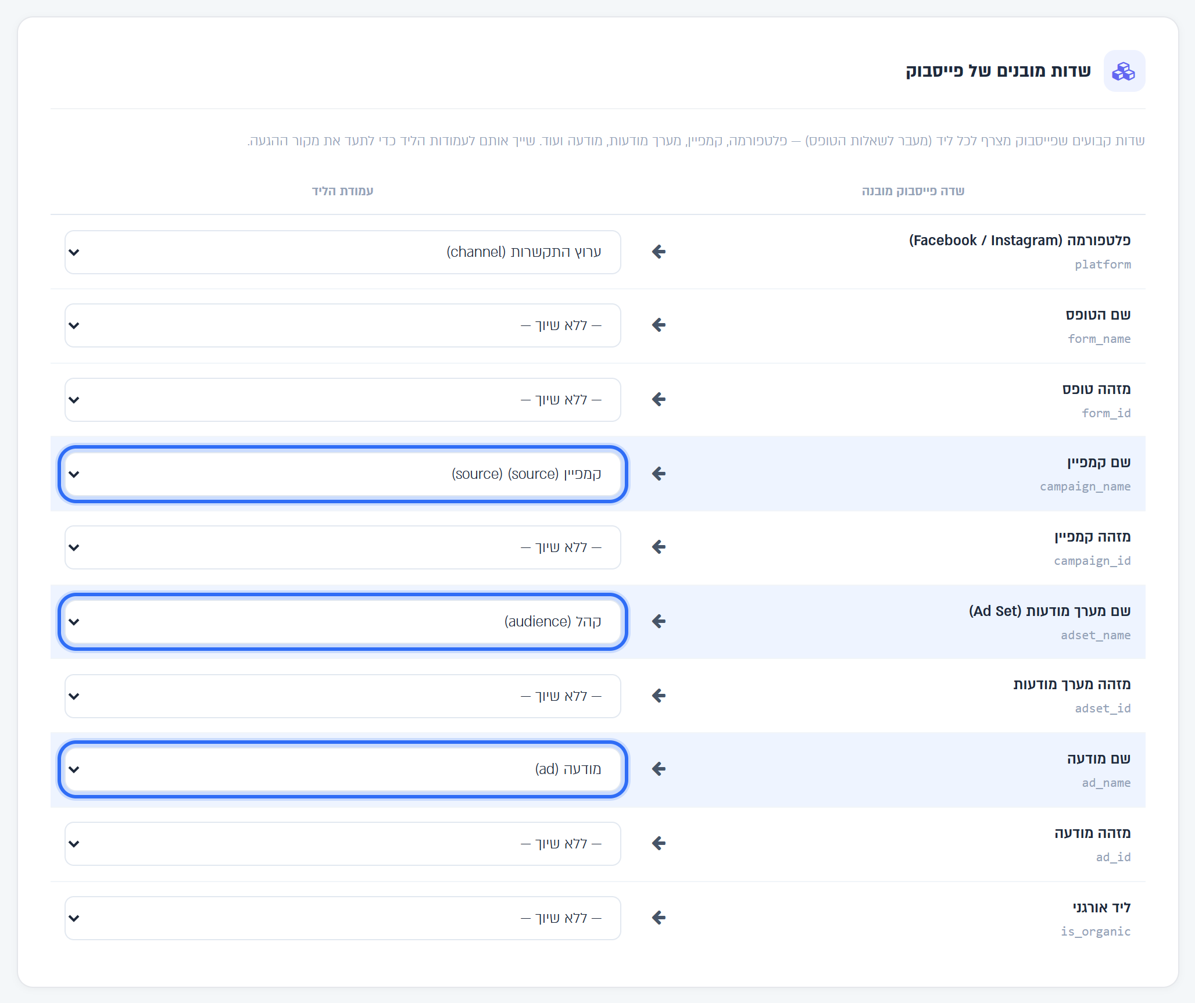Click the 'מזהה קמפיין' label
Image resolution: width=1195 pixels, height=1003 pixels.
(x=1093, y=537)
